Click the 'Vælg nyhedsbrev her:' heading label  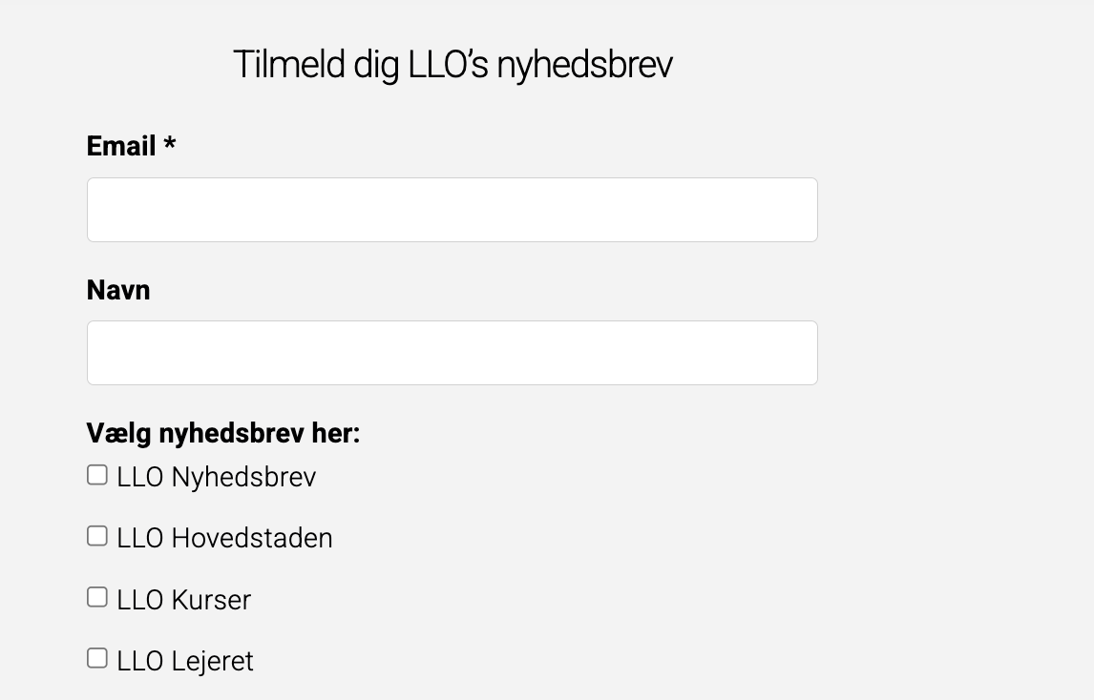(x=223, y=433)
